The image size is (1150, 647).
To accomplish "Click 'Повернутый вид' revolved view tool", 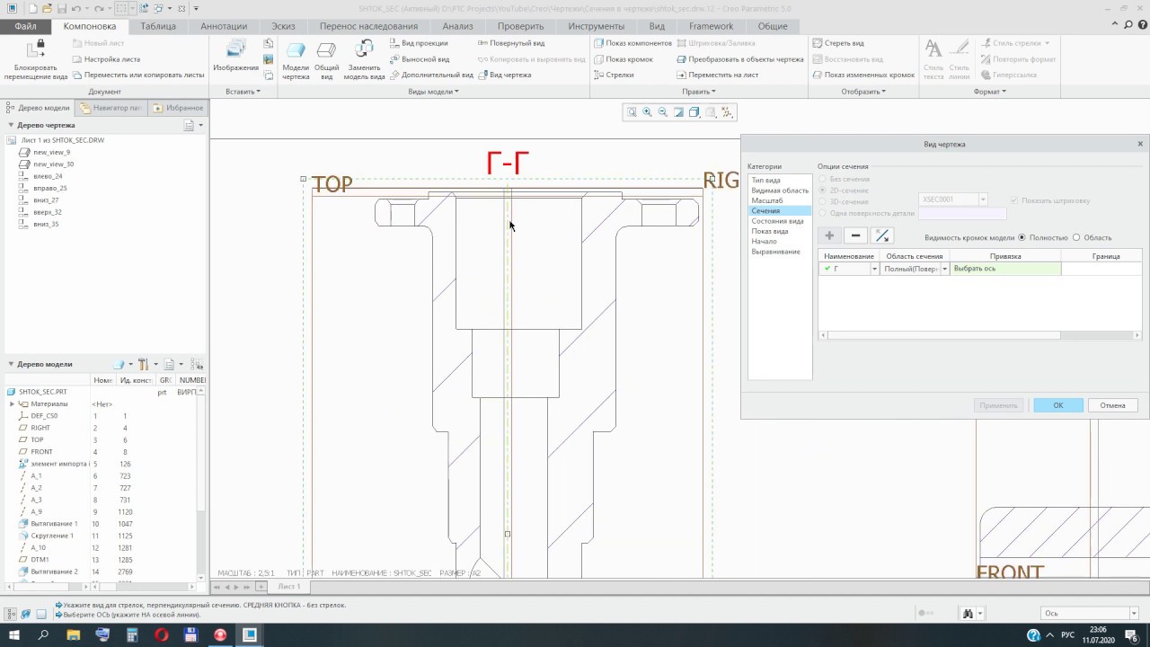I will coord(510,43).
